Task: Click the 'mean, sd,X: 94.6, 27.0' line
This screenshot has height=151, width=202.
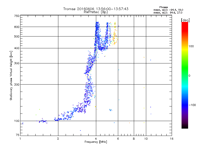Action: click(168, 13)
